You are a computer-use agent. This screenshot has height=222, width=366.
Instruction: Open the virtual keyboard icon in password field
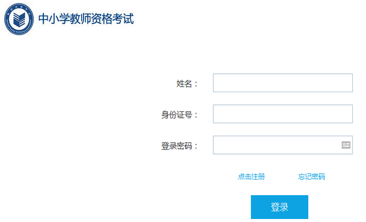click(x=346, y=145)
